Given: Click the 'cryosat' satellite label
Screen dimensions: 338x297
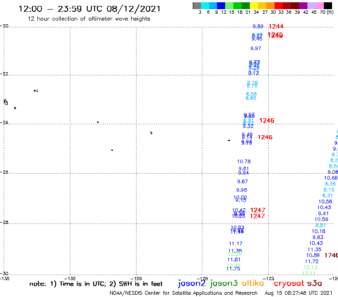Looking at the screenshot, I should pyautogui.click(x=289, y=284).
